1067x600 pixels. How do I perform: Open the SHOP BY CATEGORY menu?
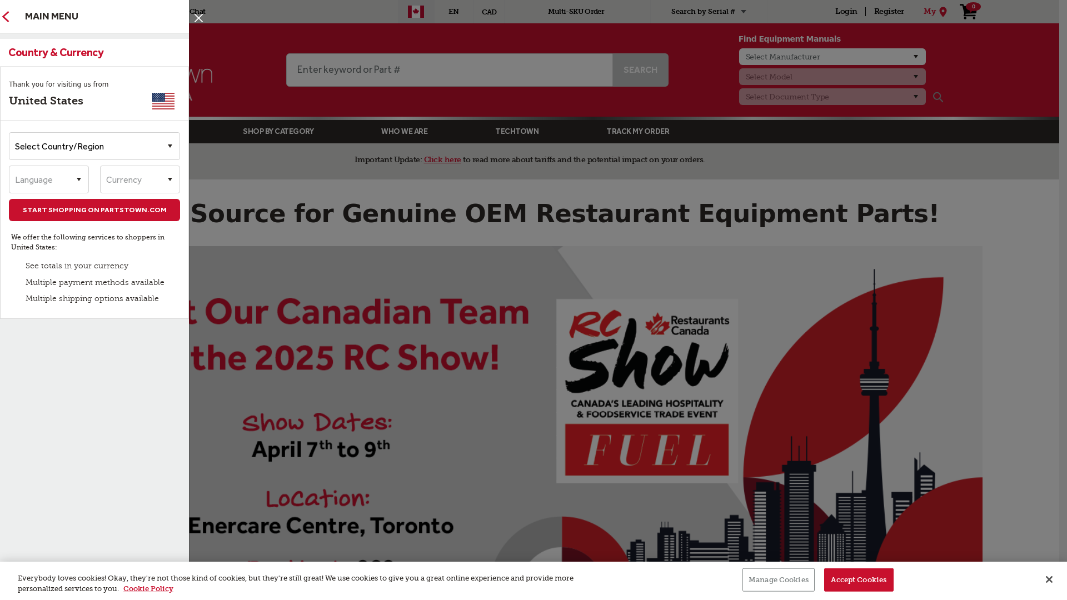coord(278,132)
